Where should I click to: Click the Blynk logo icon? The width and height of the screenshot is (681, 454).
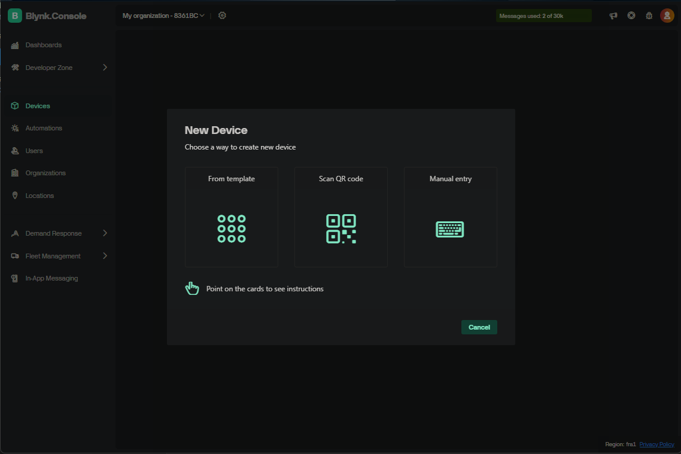15,16
